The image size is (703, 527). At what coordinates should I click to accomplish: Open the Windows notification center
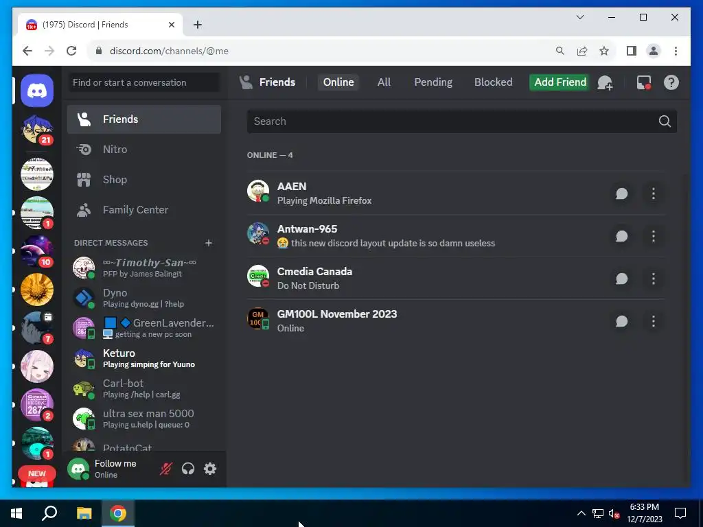coord(680,513)
